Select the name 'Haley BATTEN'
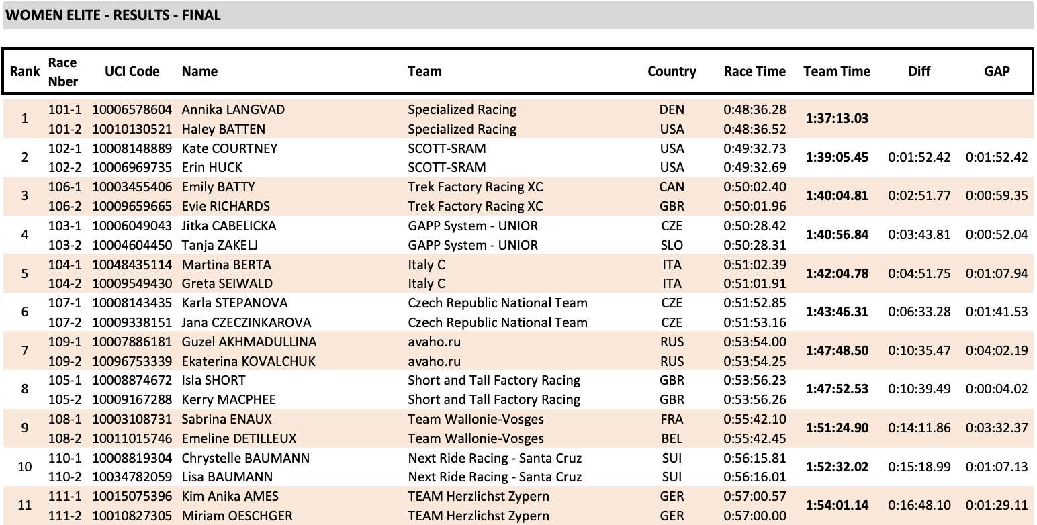The height and width of the screenshot is (525, 1037). (224, 129)
